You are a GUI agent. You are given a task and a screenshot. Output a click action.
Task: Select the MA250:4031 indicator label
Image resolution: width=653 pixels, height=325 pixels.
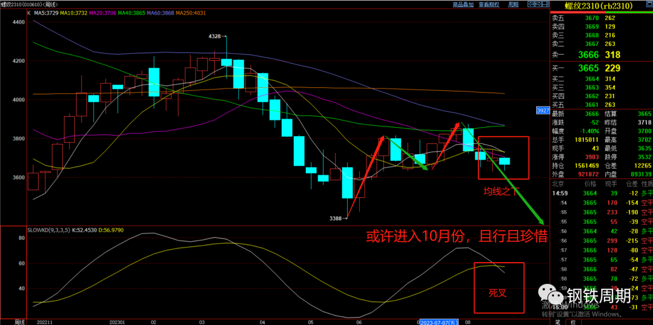tap(190, 13)
